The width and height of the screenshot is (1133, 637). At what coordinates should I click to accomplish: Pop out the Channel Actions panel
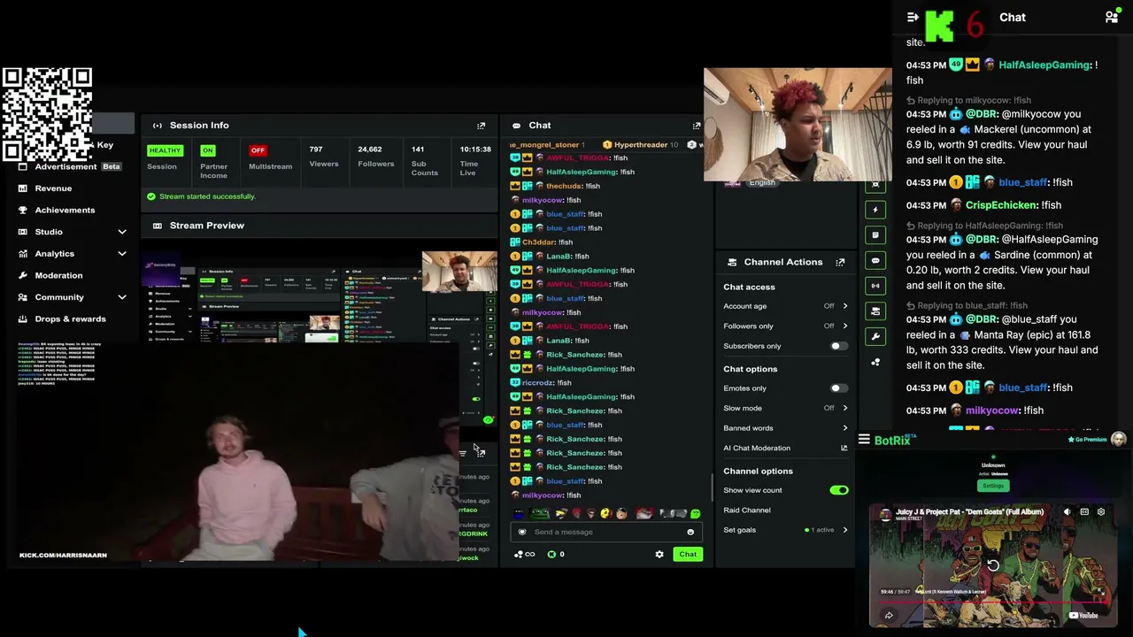[x=840, y=262]
